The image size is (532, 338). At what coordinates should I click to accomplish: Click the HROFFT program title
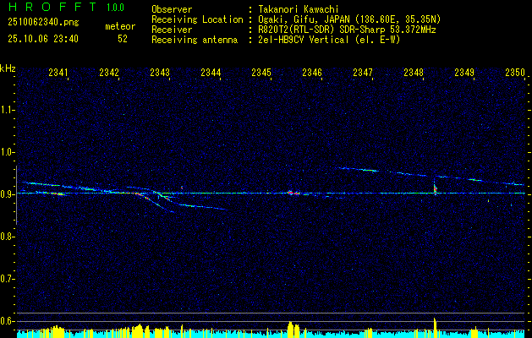point(52,7)
